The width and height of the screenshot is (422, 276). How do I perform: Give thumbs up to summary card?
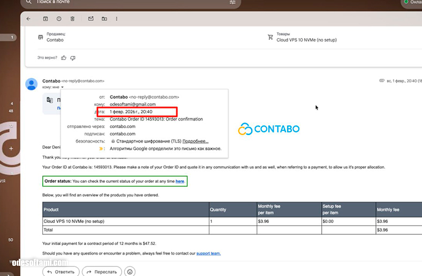64,58
